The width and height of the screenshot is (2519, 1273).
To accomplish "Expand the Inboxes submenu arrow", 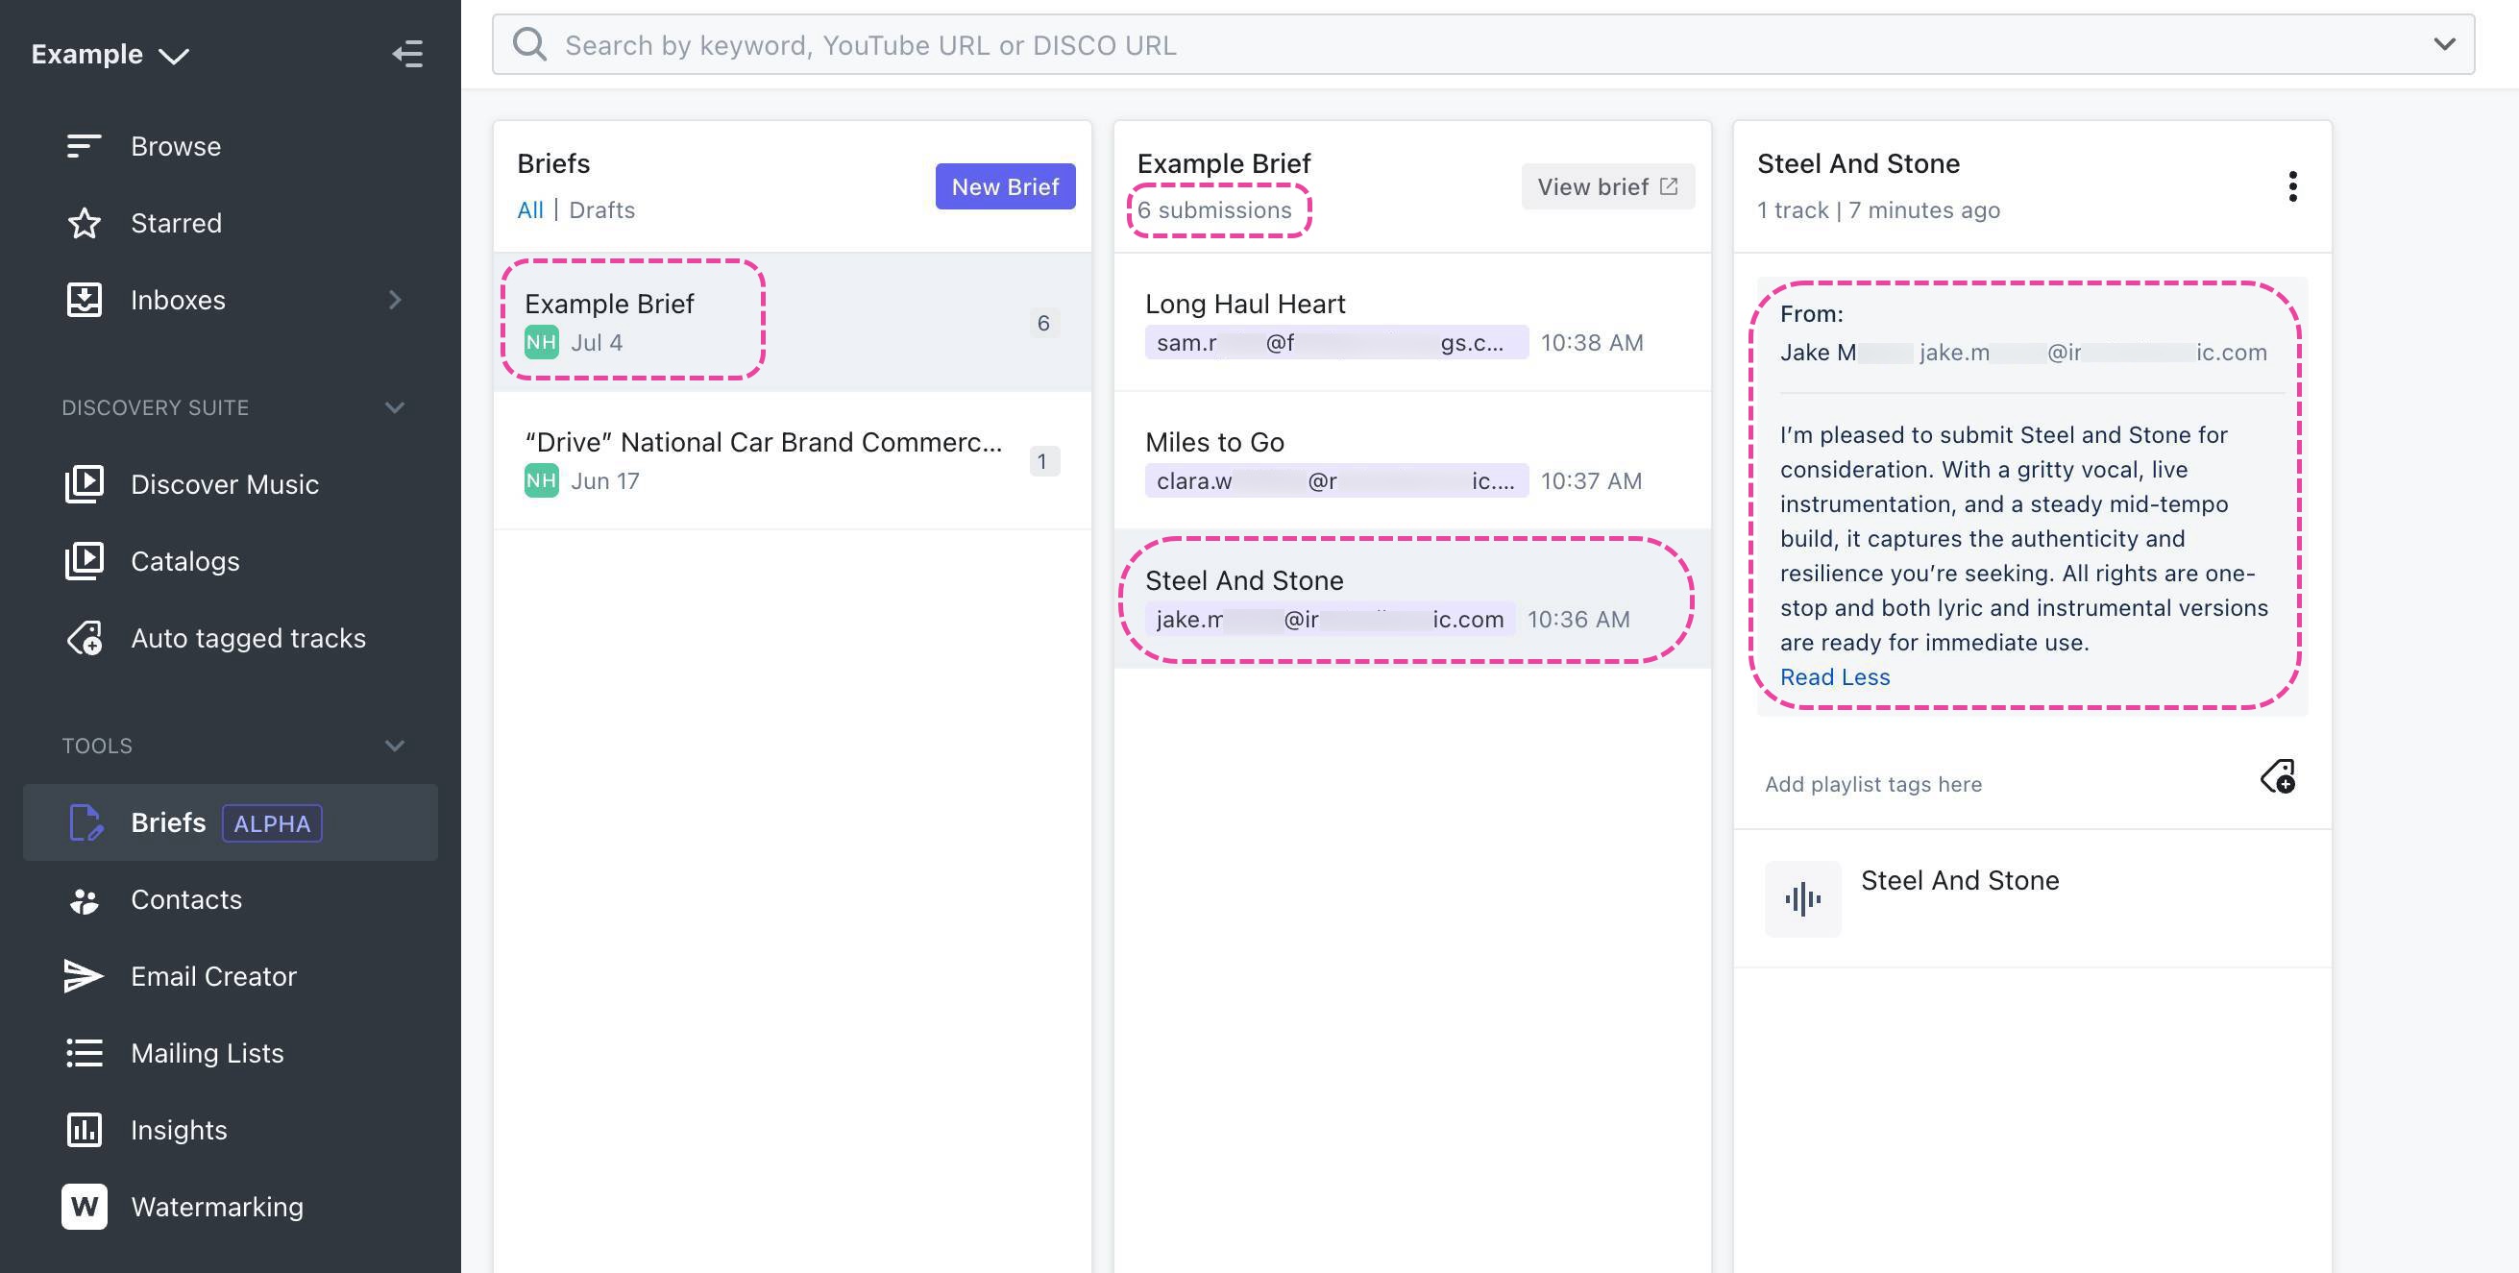I will [x=395, y=300].
